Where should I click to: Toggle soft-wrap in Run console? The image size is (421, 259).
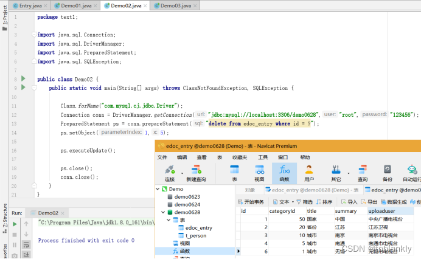pos(26,245)
